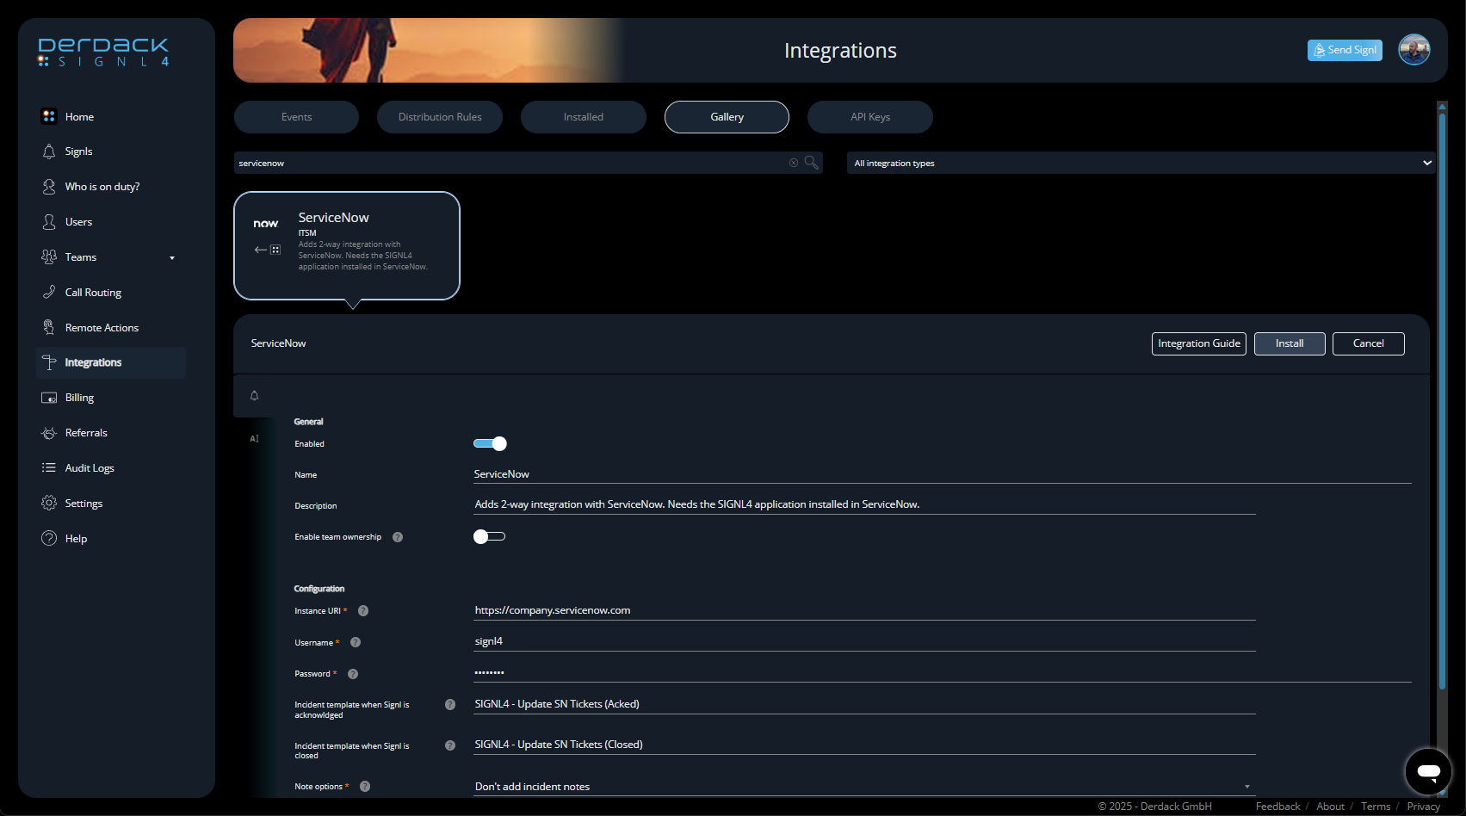
Task: Edit the Closed incident template field
Action: (x=864, y=745)
